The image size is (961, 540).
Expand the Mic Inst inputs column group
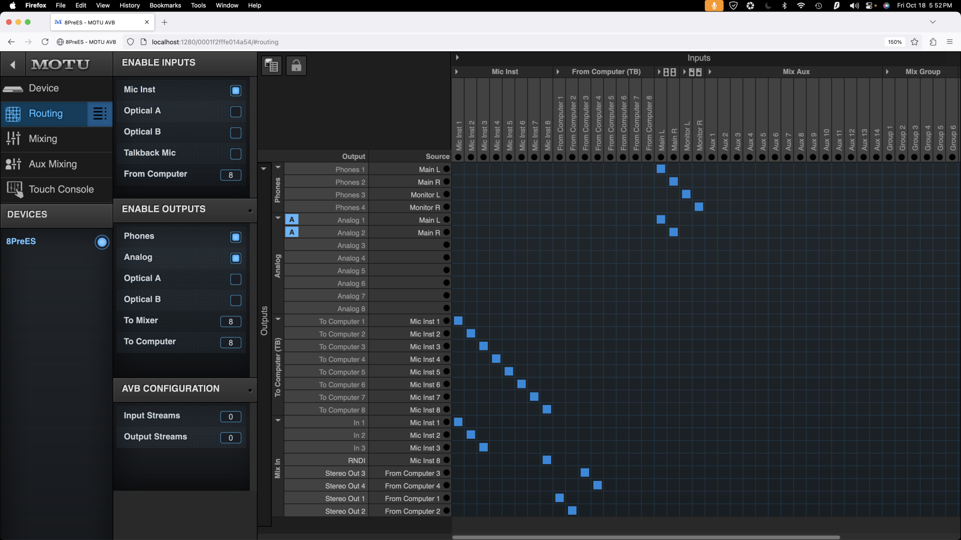coord(456,72)
